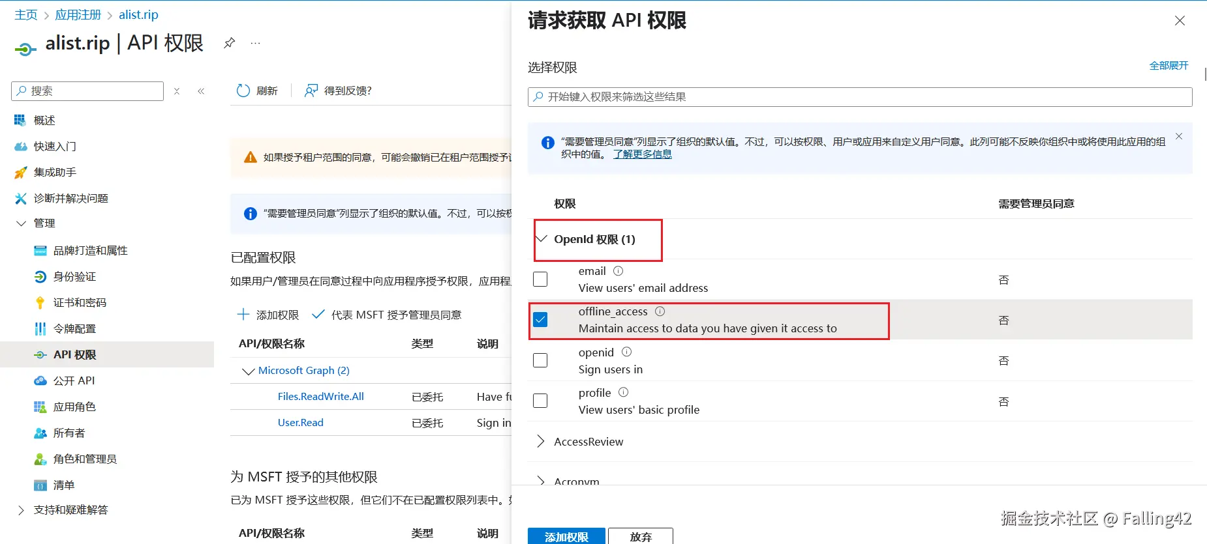Select 清单 label in sidebar menu
The width and height of the screenshot is (1207, 544).
tap(64, 485)
